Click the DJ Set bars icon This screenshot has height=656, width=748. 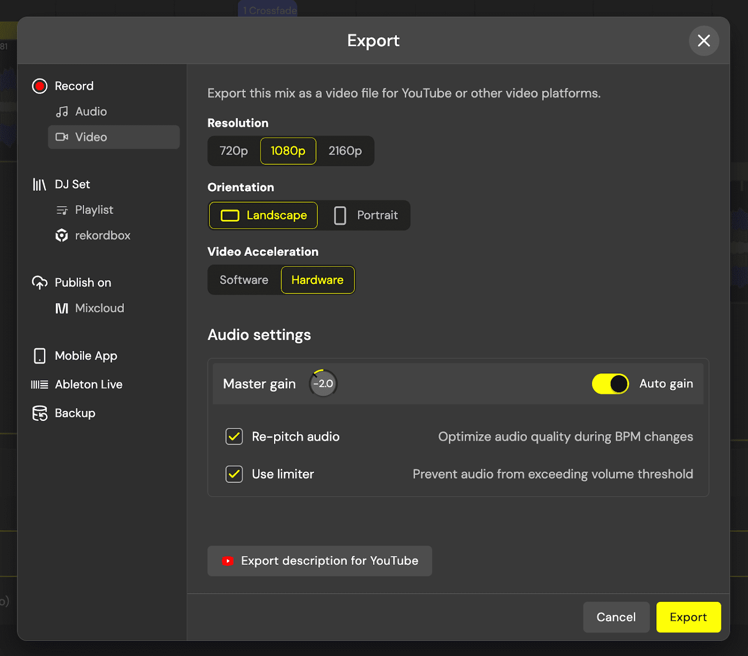[39, 184]
